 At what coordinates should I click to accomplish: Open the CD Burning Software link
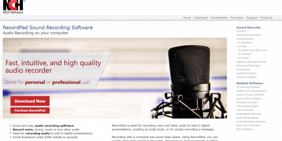pos(248,87)
